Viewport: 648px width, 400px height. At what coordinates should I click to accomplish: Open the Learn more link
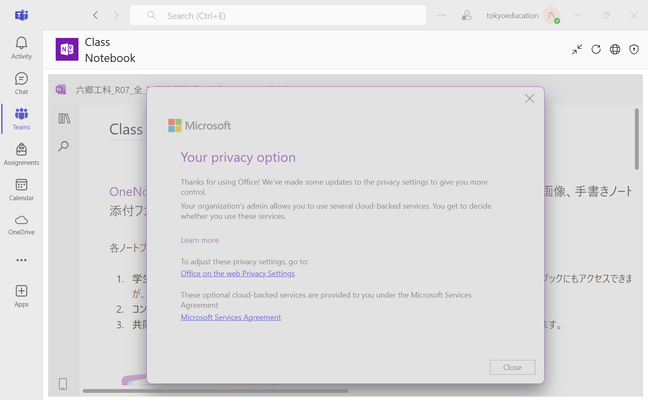[200, 240]
